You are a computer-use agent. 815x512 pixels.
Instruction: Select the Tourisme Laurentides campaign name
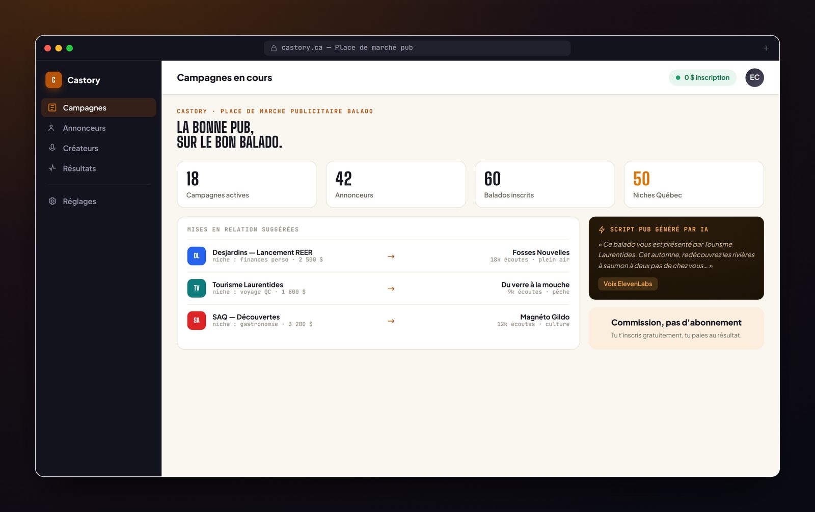click(248, 285)
